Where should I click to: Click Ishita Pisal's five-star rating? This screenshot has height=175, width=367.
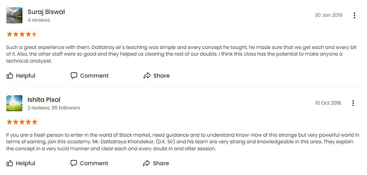[x=22, y=122]
